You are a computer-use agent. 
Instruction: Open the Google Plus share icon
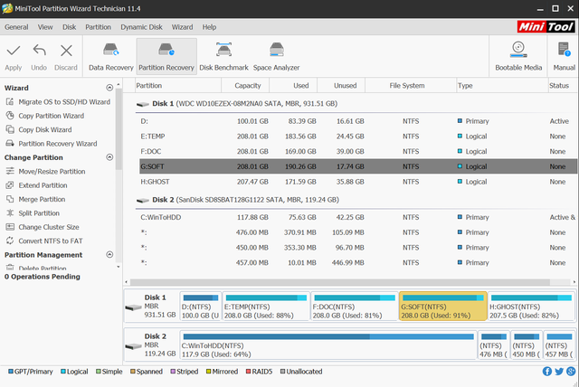(571, 372)
